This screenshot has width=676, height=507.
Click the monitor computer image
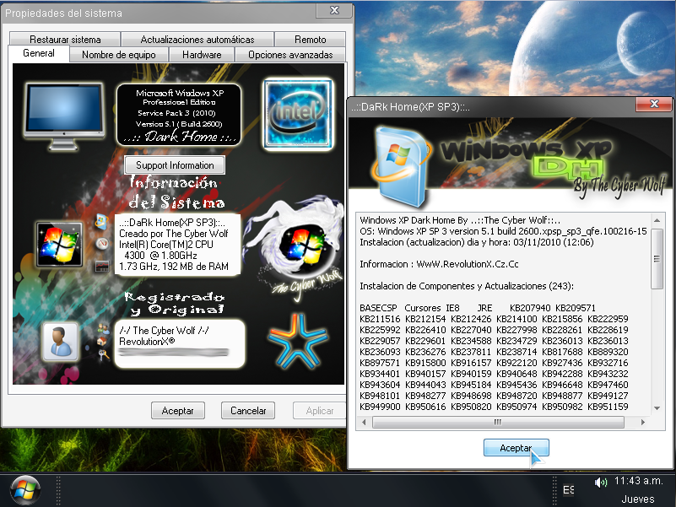point(64,116)
